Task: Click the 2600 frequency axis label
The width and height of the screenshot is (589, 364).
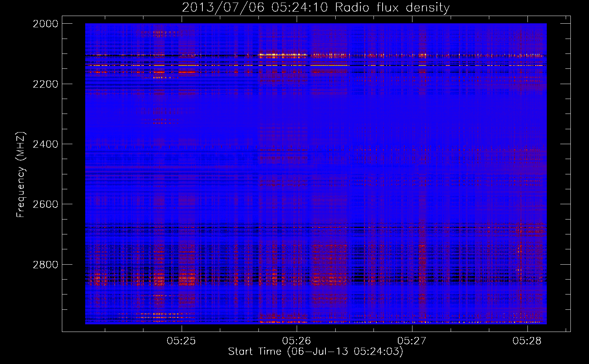Action: click(46, 204)
